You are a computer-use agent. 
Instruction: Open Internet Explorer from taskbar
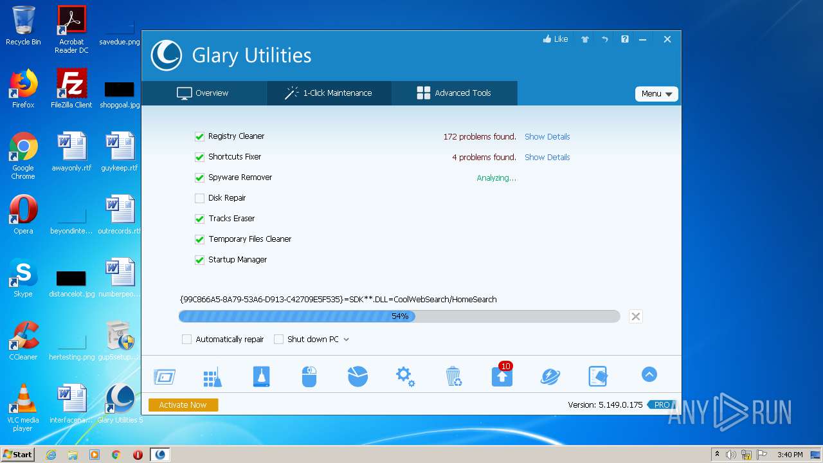point(51,455)
